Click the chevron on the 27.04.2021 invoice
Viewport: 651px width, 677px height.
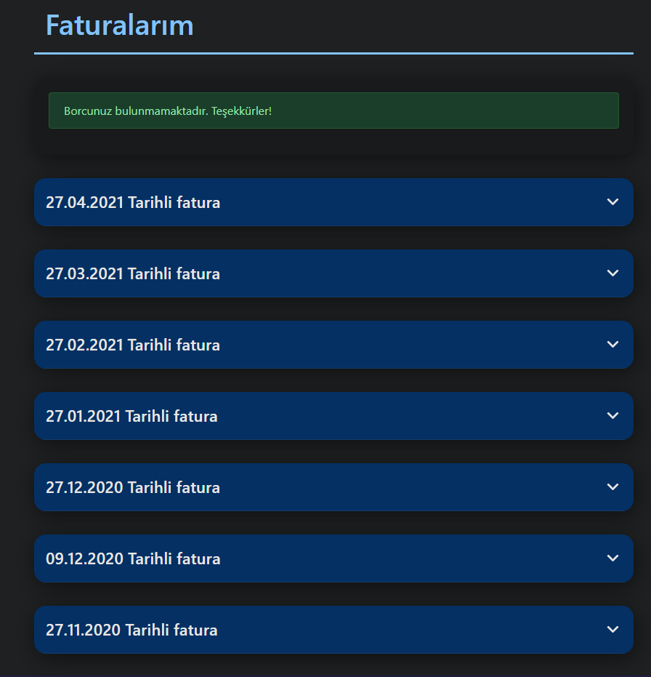click(x=612, y=201)
